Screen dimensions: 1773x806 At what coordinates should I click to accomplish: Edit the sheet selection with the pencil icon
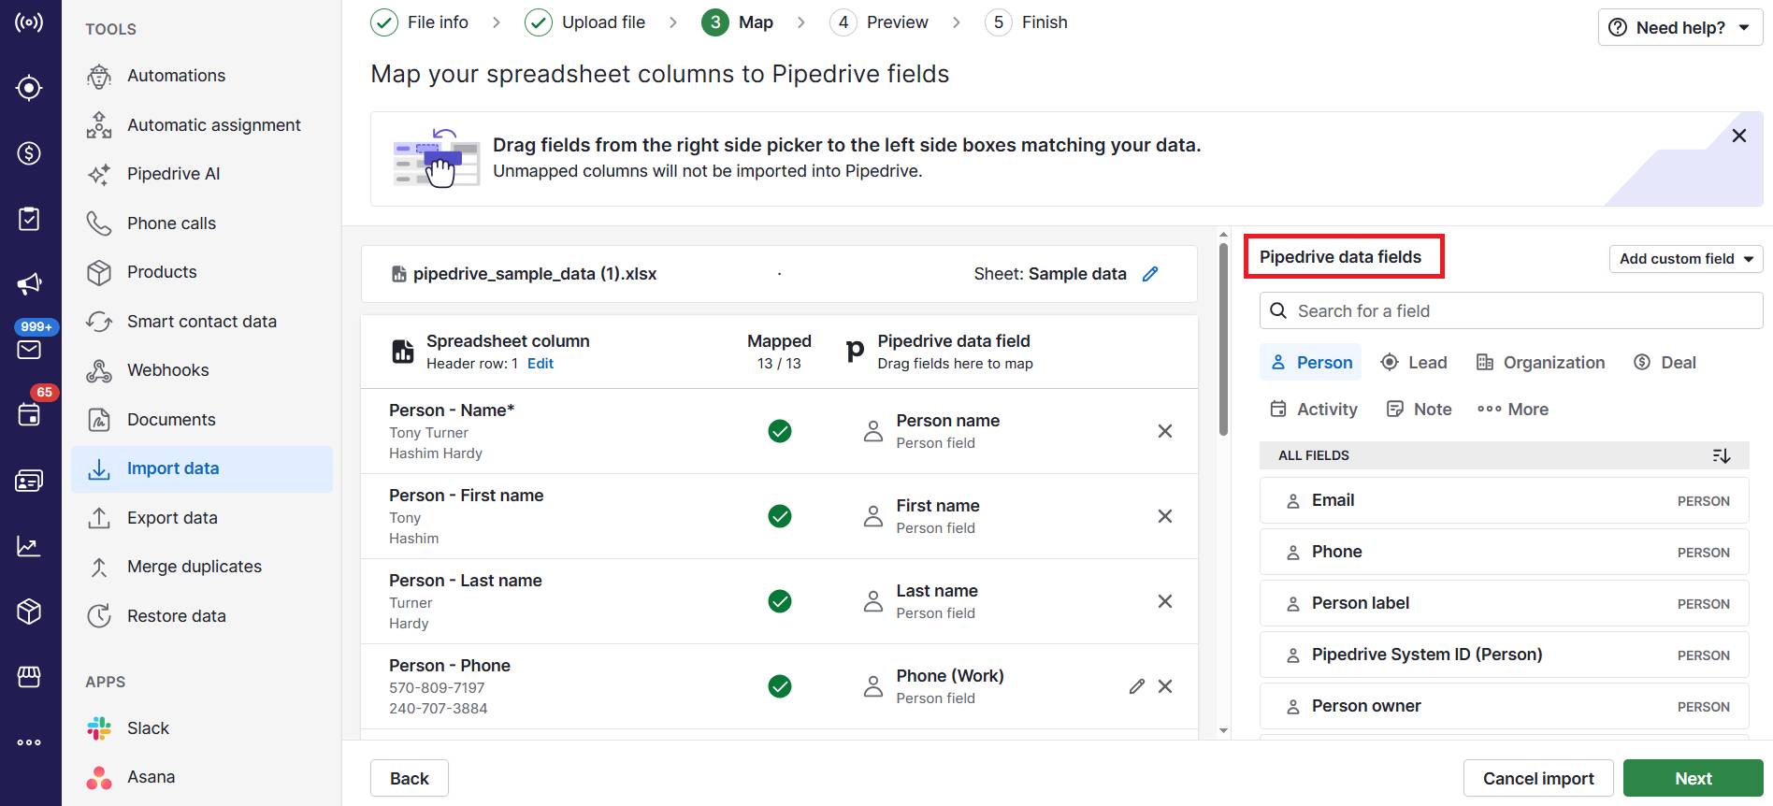click(x=1150, y=274)
